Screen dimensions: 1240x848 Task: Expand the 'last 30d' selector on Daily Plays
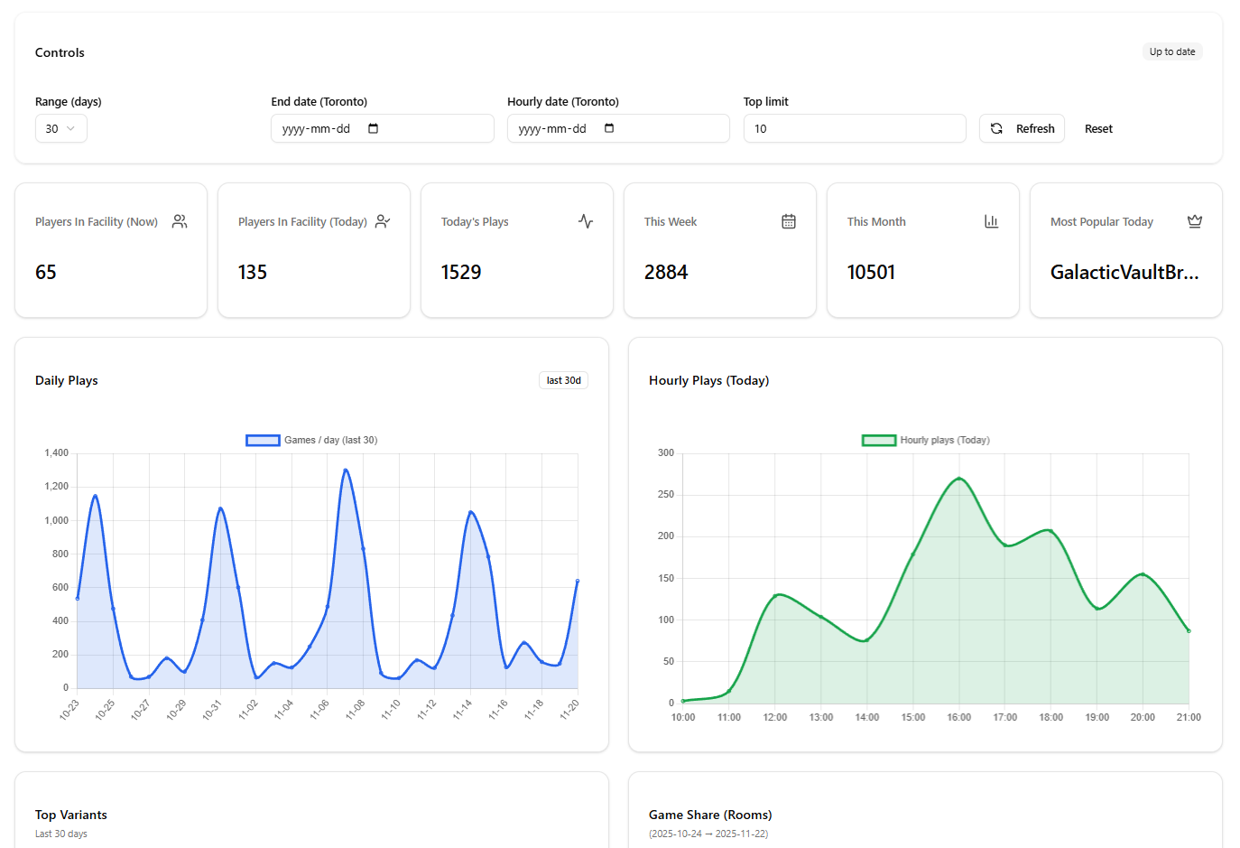point(563,380)
